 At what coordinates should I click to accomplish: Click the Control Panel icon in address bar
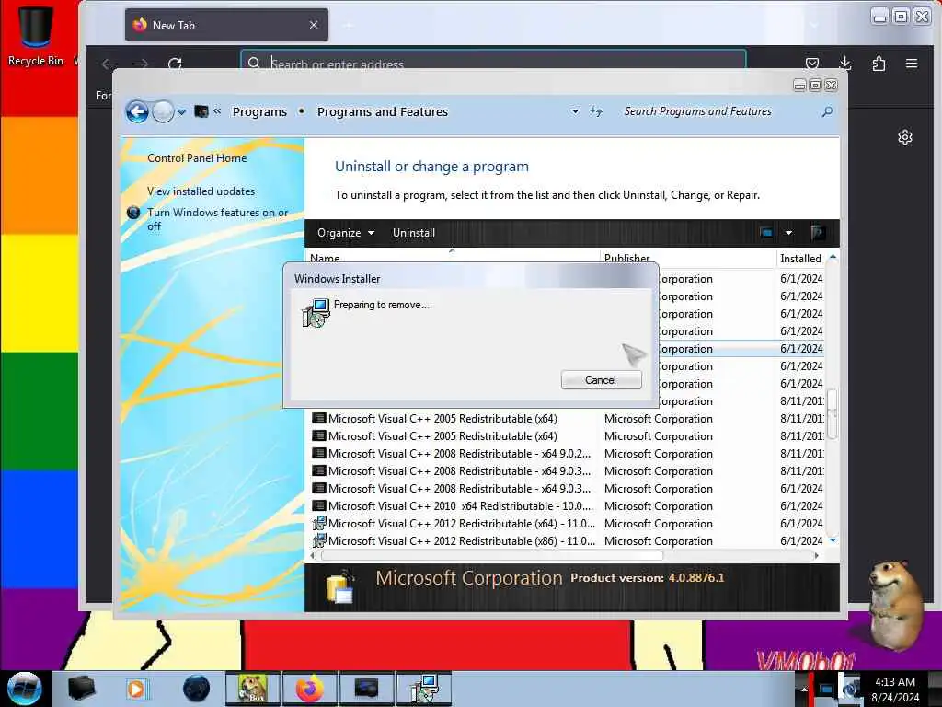[201, 111]
